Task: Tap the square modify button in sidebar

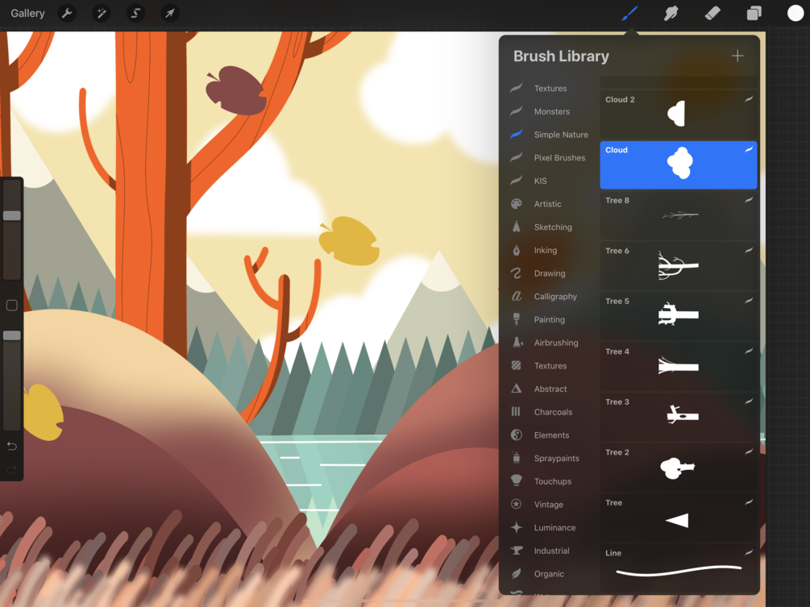Action: (12, 306)
